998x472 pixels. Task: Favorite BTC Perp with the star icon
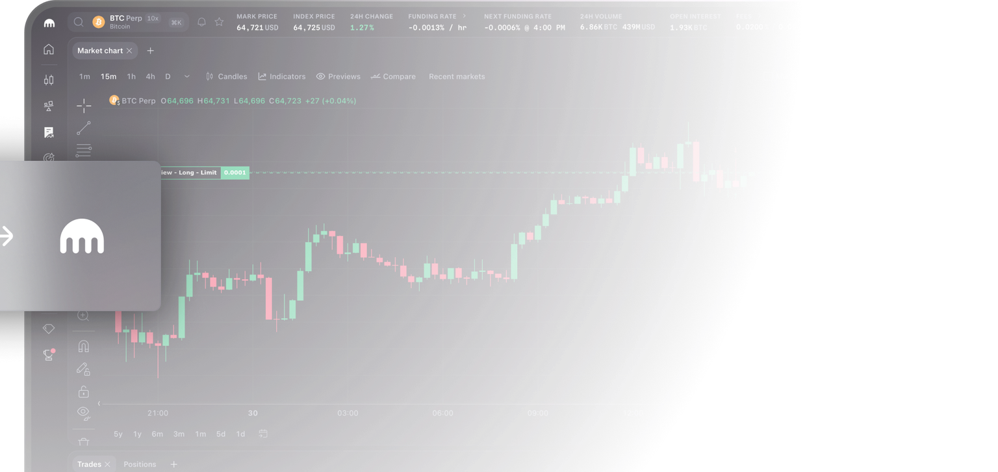[219, 22]
